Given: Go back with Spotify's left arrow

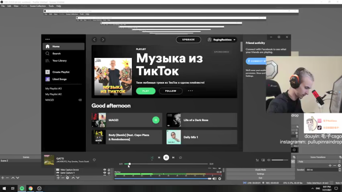Looking at the screenshot, I should click(x=94, y=40).
